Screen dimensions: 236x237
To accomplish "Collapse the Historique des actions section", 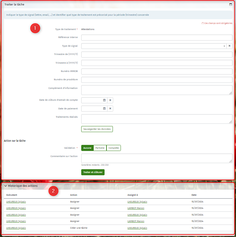I will click(x=5, y=186).
